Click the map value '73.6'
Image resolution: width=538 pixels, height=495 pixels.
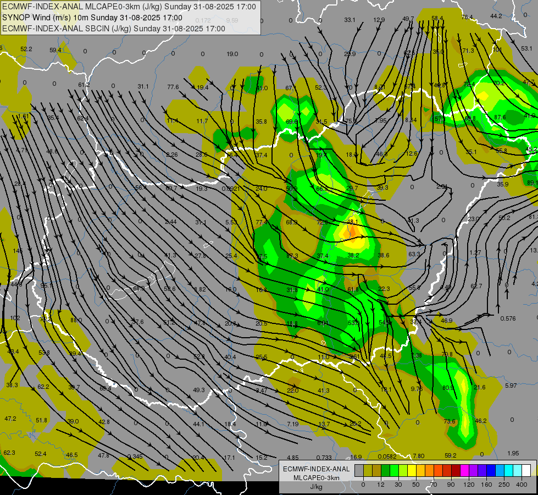click(x=450, y=421)
